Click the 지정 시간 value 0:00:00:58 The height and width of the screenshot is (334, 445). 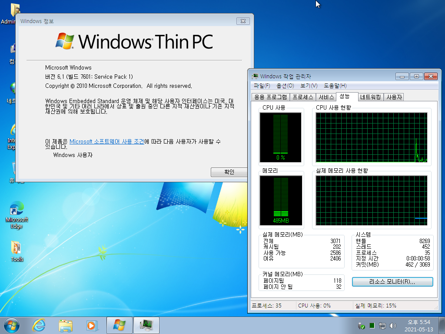point(418,258)
